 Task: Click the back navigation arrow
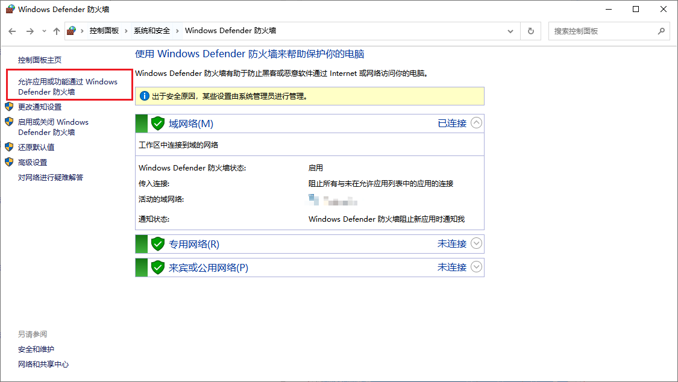click(12, 31)
